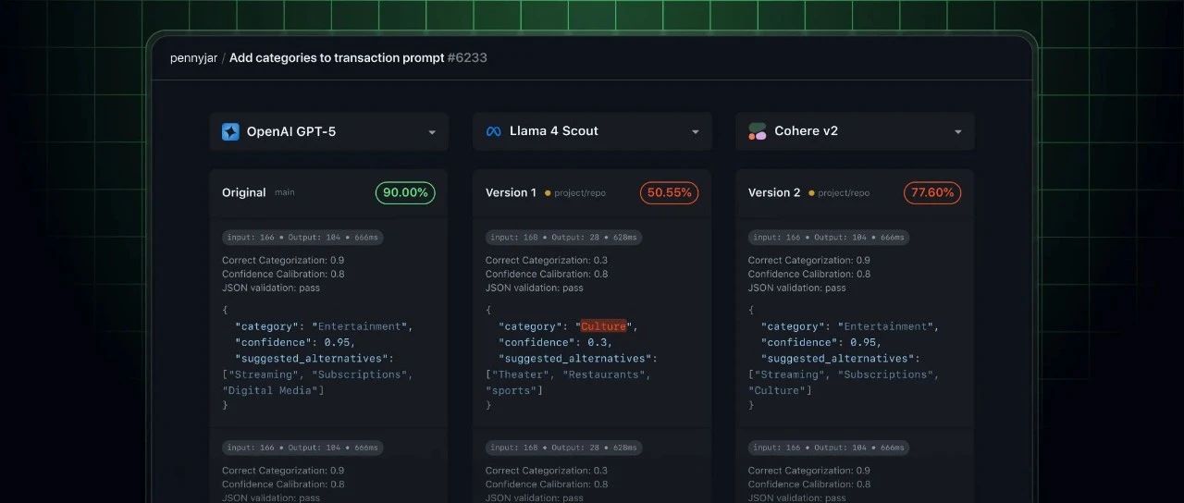Click "Digital Media" alternative in Original output
The image size is (1184, 503).
click(275, 390)
